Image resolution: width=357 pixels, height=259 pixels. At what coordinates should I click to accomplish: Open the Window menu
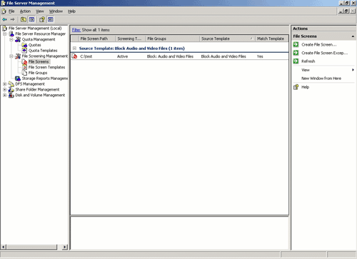(56, 11)
